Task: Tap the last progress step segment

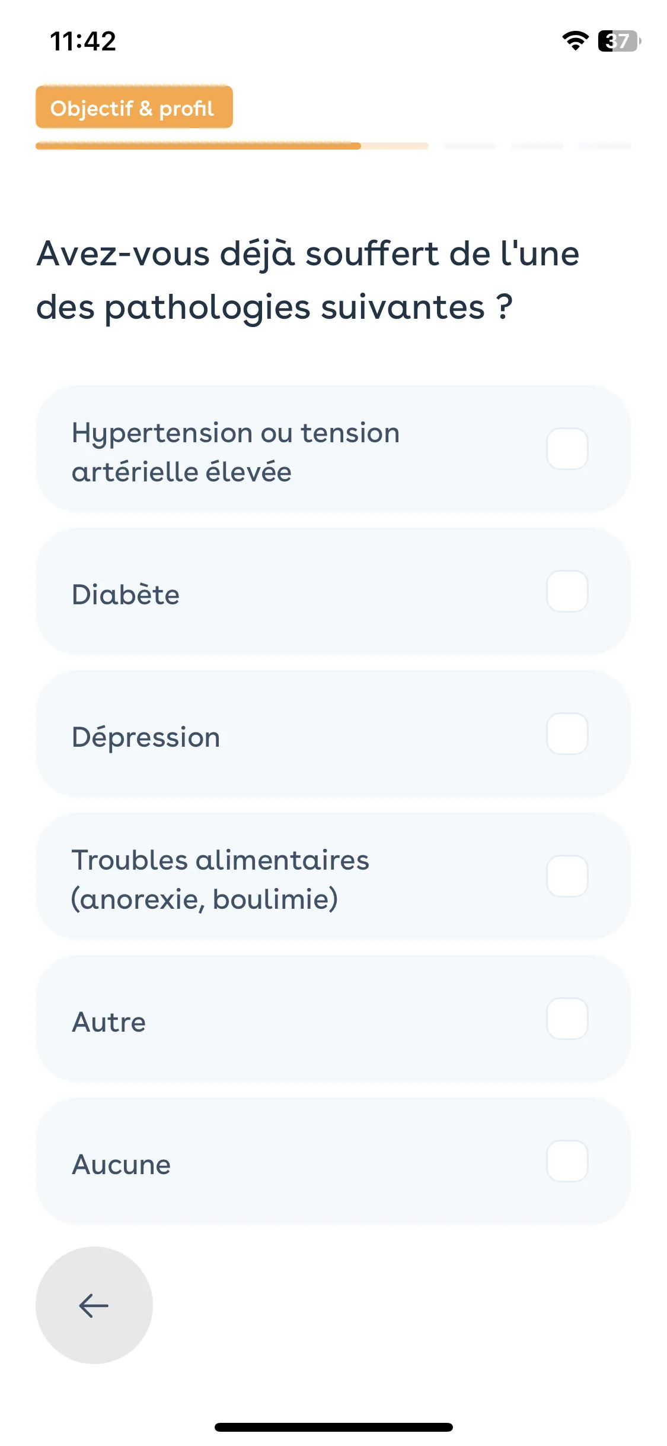Action: click(605, 146)
